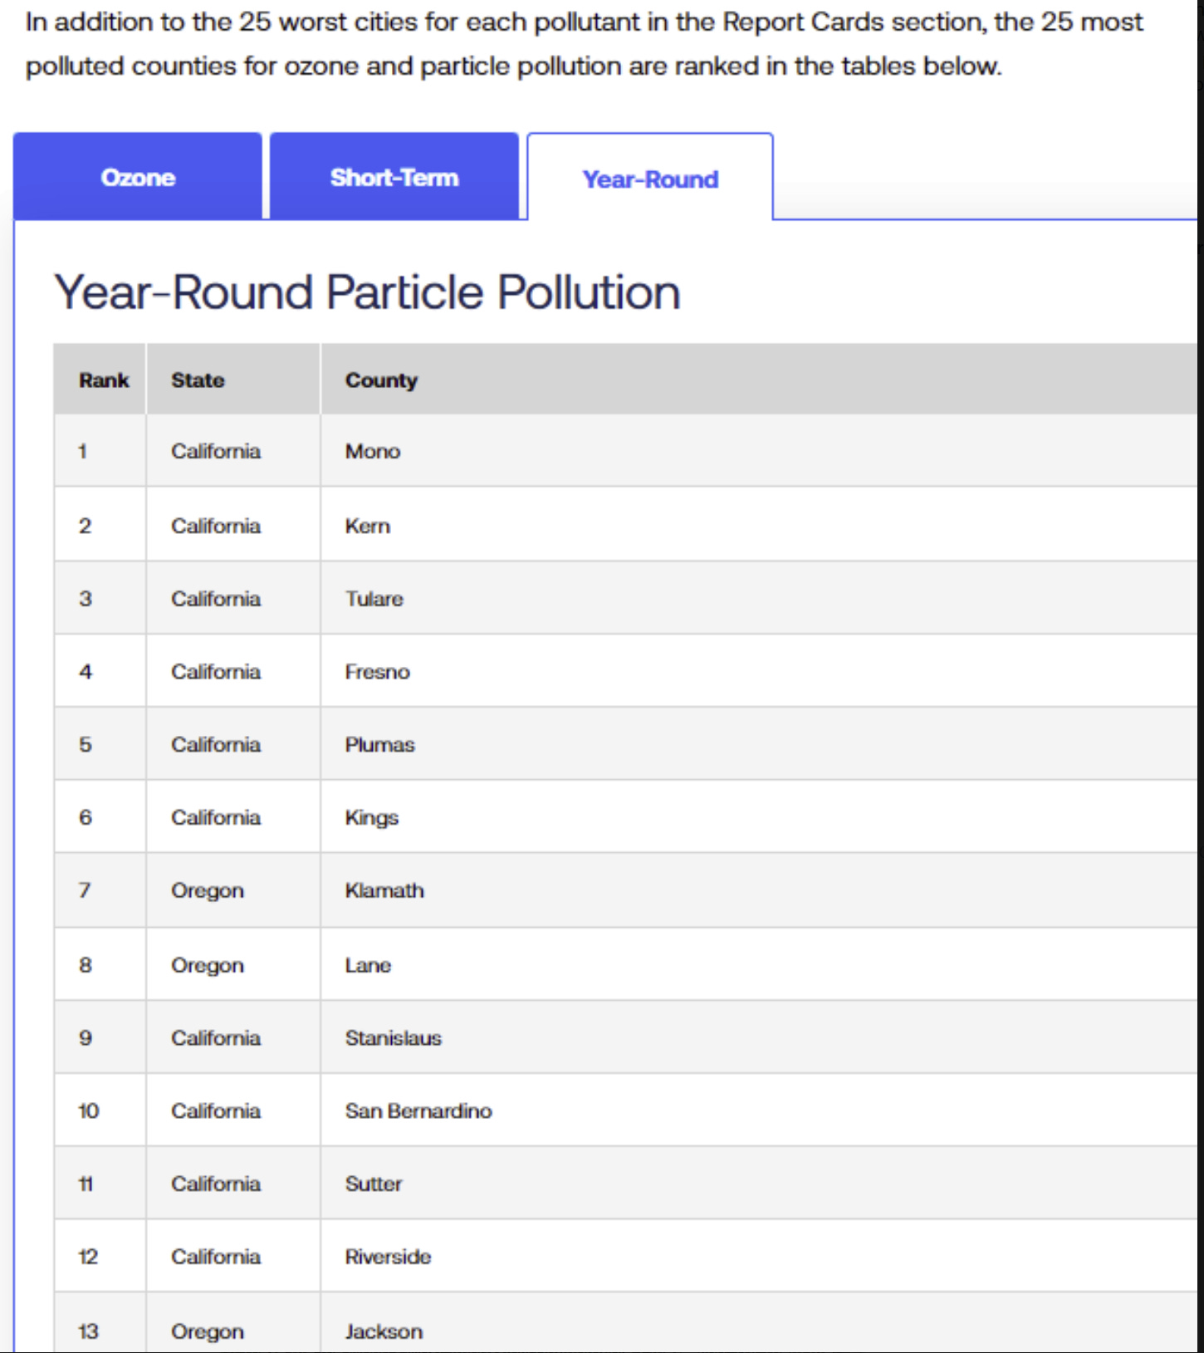Click California in the San Bernardino row

pos(216,1111)
